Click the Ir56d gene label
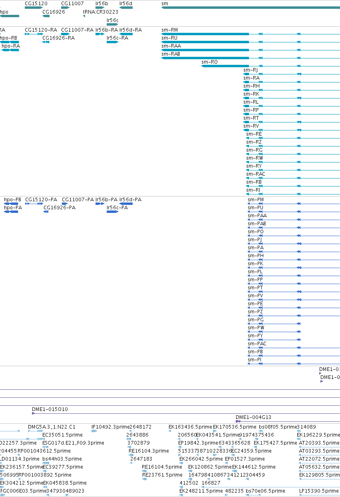The height and width of the screenshot is (497, 340). click(125, 3)
